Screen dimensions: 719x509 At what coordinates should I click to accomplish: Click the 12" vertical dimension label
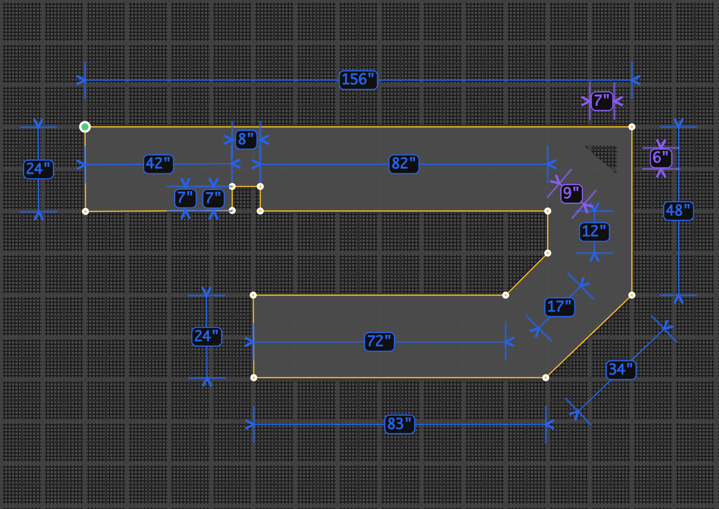[594, 232]
